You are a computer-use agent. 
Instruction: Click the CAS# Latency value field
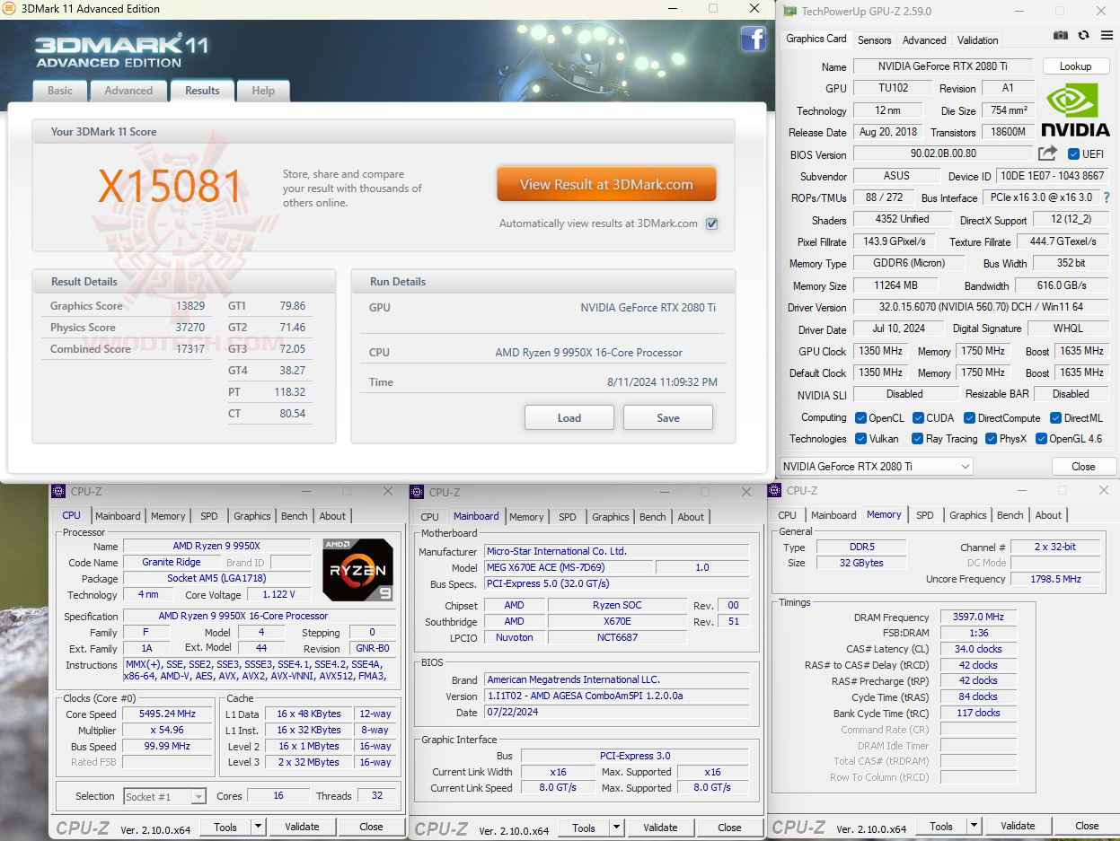[x=978, y=649]
